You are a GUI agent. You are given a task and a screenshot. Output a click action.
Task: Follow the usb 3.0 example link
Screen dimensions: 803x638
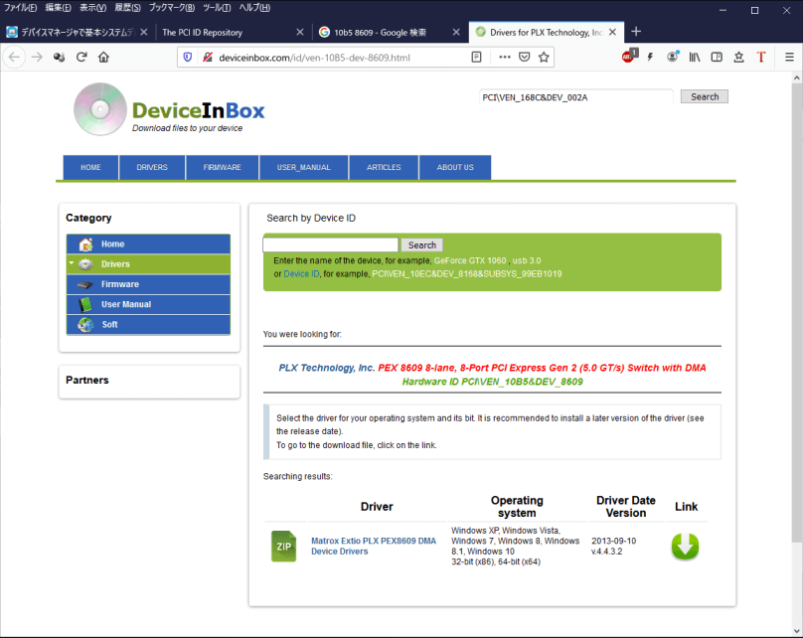527,260
